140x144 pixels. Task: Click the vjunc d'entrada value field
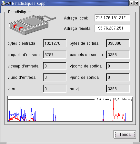coord(55,78)
